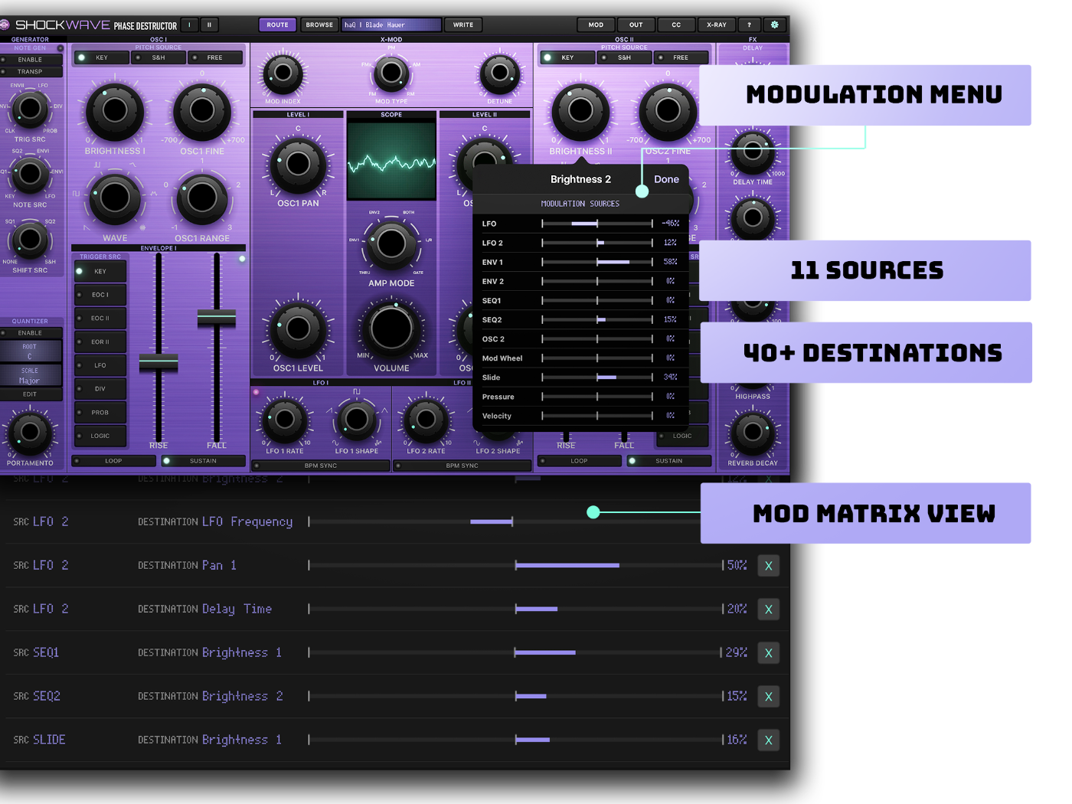The width and height of the screenshot is (1072, 804).
Task: Toggle the Quantizer ENABLE switch
Action: [x=31, y=333]
